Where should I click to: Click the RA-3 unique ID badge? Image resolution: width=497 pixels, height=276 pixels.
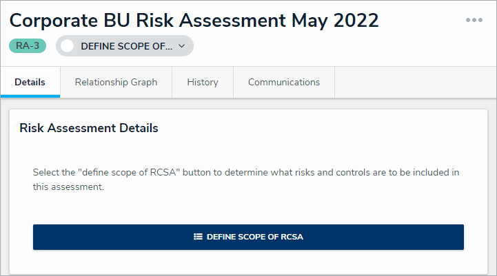coord(28,46)
